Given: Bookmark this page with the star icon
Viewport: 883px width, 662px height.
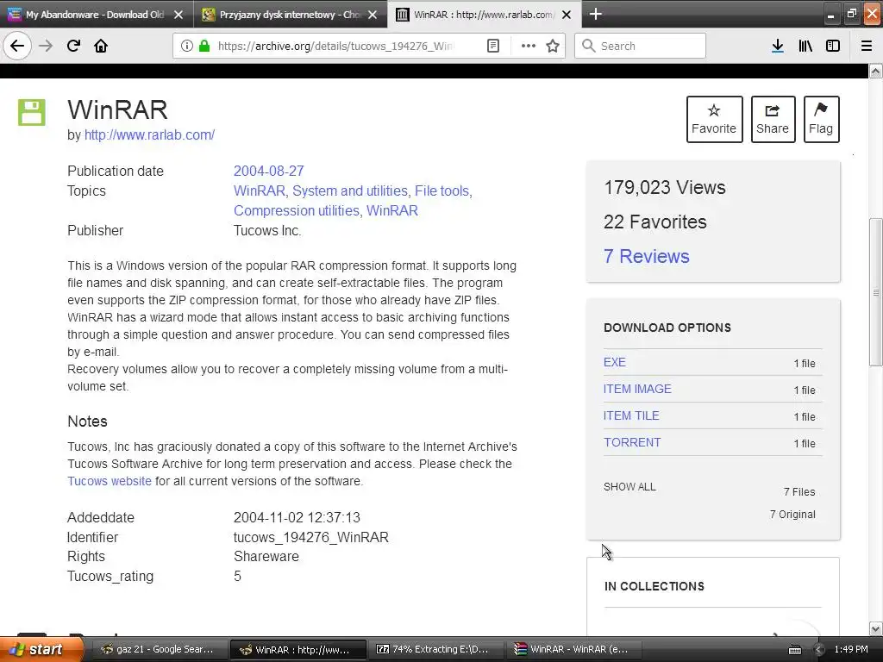Looking at the screenshot, I should point(553,46).
